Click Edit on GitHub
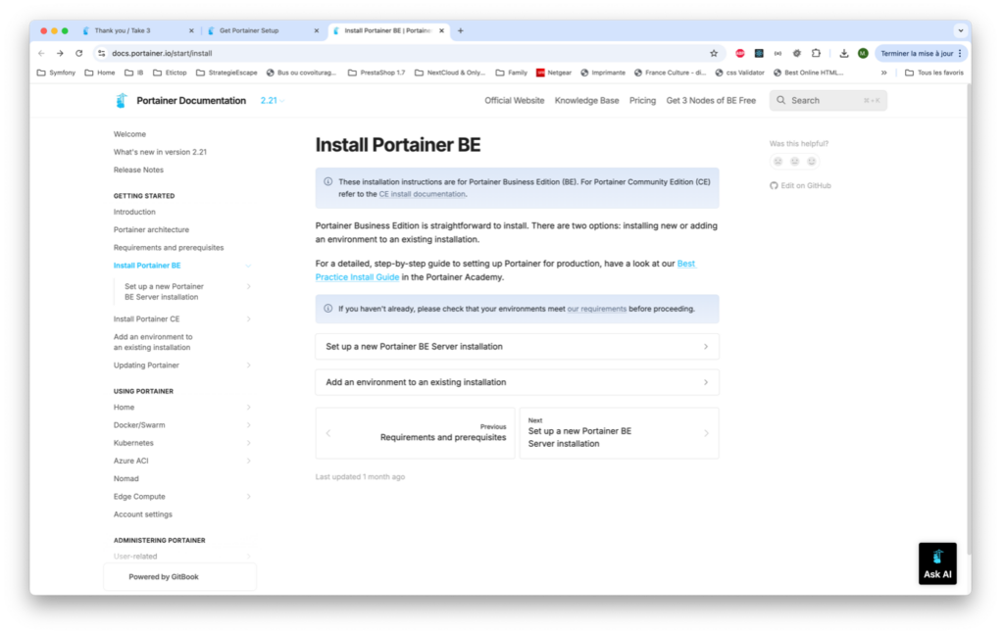The image size is (1004, 635). coord(800,185)
